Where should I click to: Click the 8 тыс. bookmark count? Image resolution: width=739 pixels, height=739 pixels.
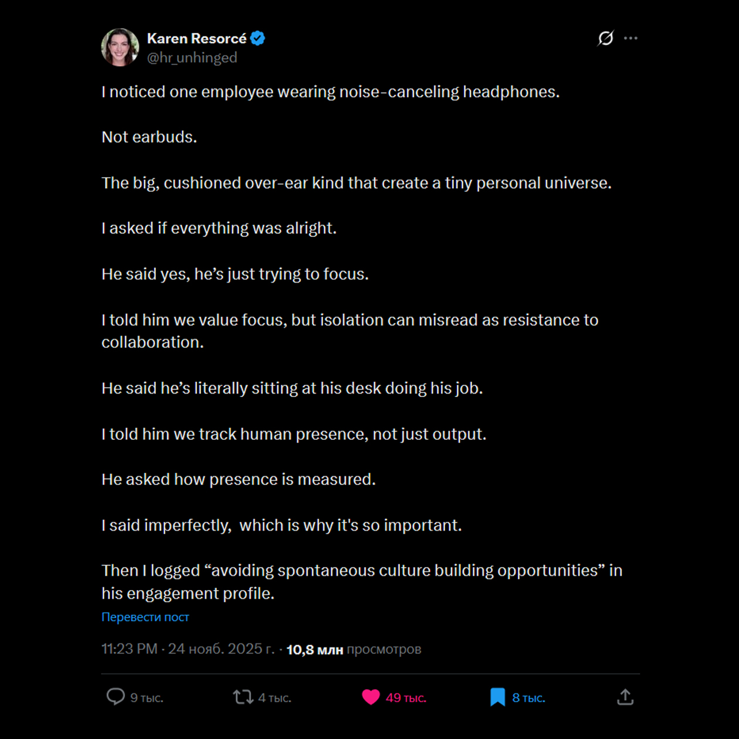coord(528,698)
